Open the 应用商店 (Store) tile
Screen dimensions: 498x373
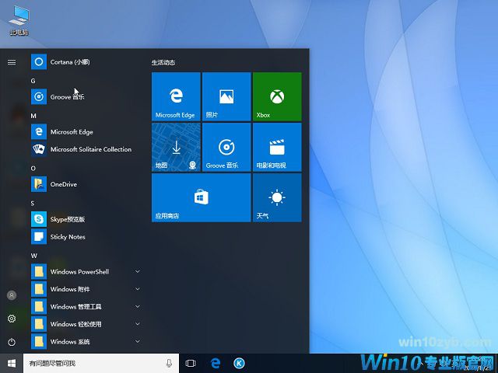(201, 197)
